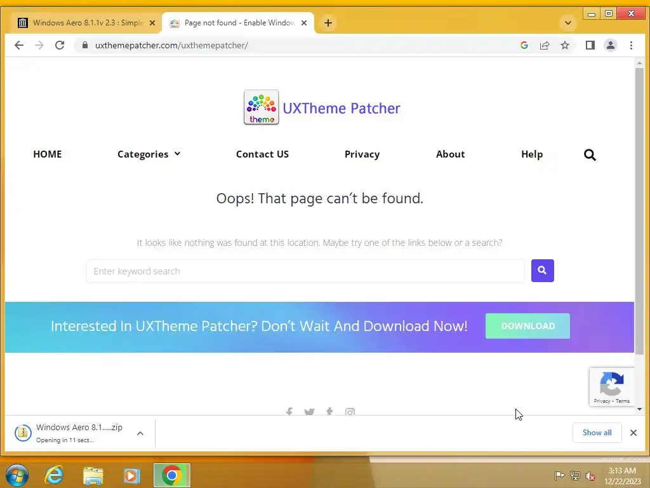Open the UXTheme Patcher title link
Screen dimensions: 650x488
click(341, 108)
